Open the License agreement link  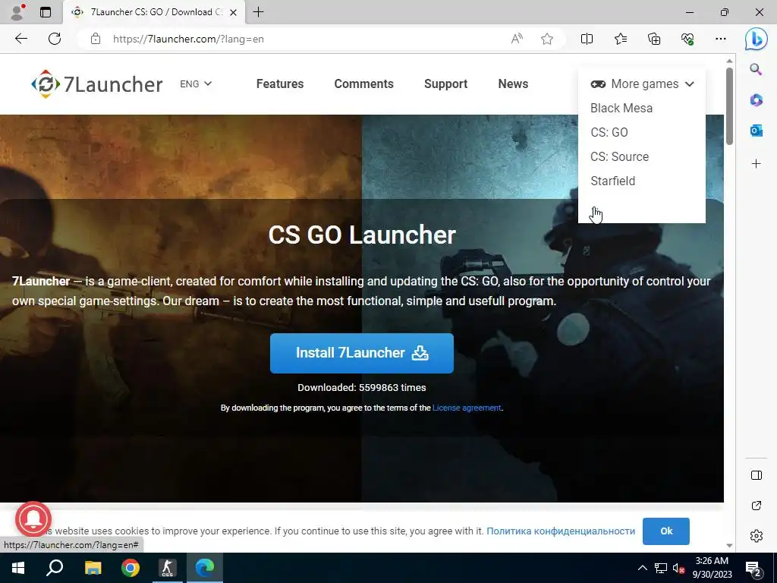pyautogui.click(x=467, y=408)
